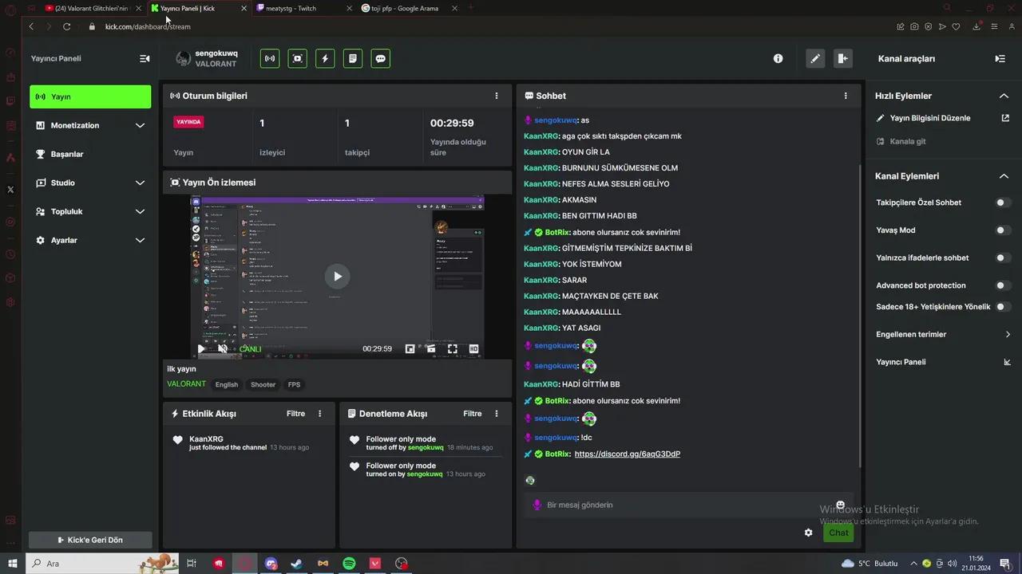
Task: Enable Advanced bot protection switch
Action: click(x=1003, y=285)
